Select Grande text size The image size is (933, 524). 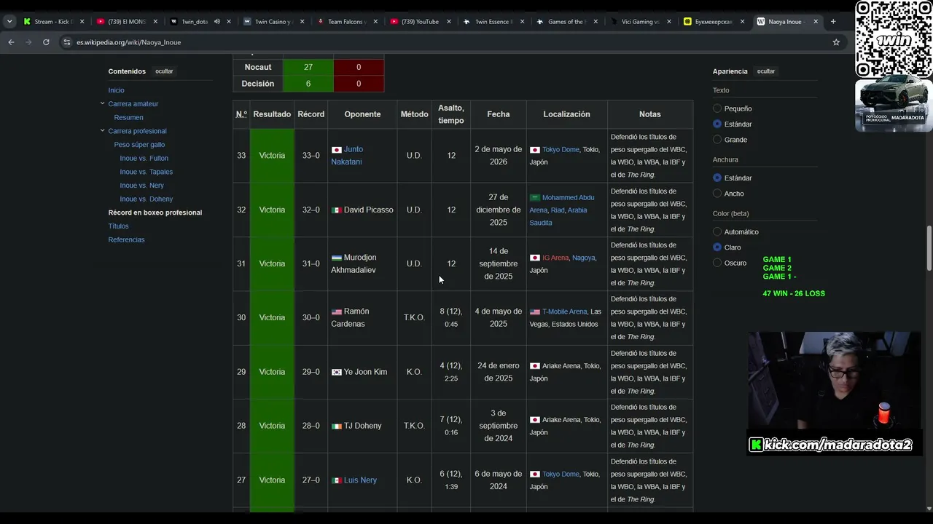pos(717,140)
